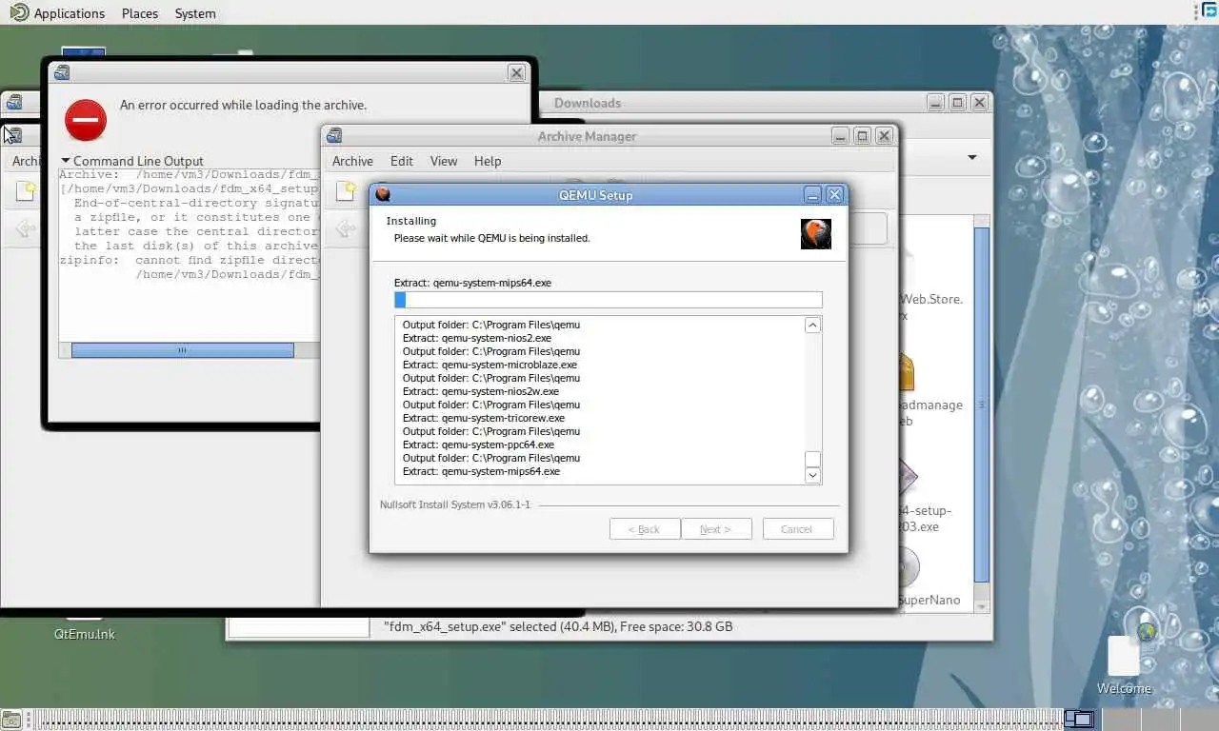Close the QEMU Setup window
Screen dimensions: 1219x731
834,194
